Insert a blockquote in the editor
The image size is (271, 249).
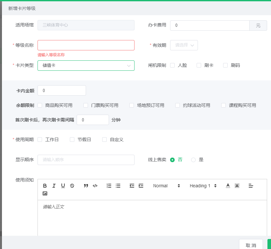click(86, 185)
